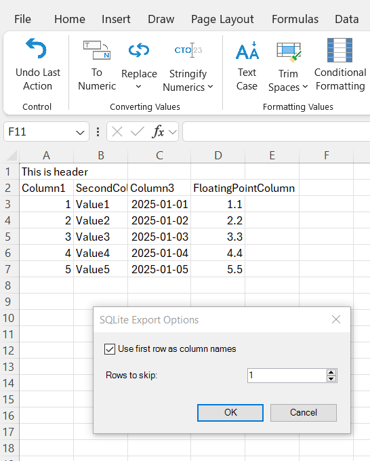
Task: Click the Select All corner triangle
Action: click(x=12, y=155)
